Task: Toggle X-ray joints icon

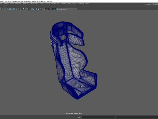Action: 40,9
